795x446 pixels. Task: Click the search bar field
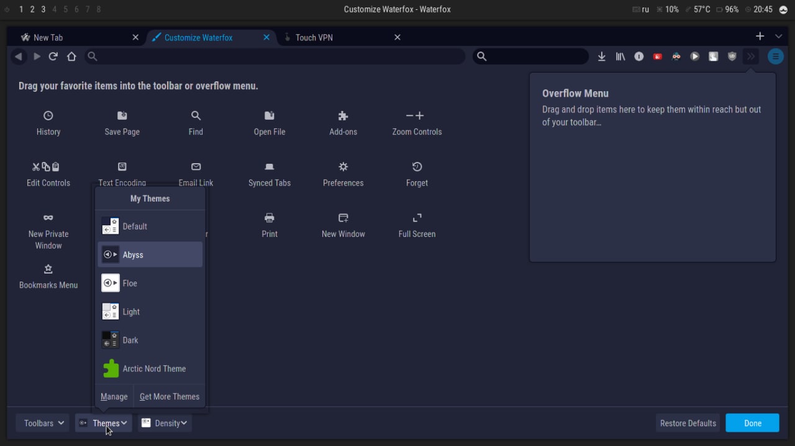[531, 56]
